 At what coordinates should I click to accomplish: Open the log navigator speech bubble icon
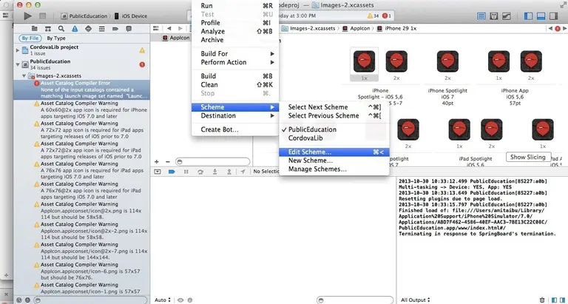(x=129, y=29)
